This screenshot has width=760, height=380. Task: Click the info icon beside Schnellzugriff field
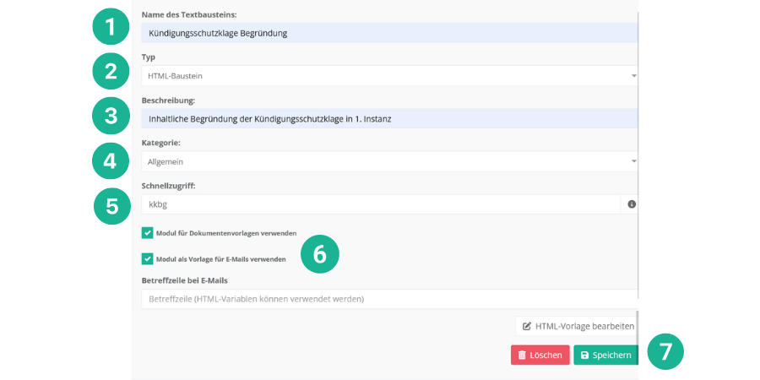click(x=632, y=204)
